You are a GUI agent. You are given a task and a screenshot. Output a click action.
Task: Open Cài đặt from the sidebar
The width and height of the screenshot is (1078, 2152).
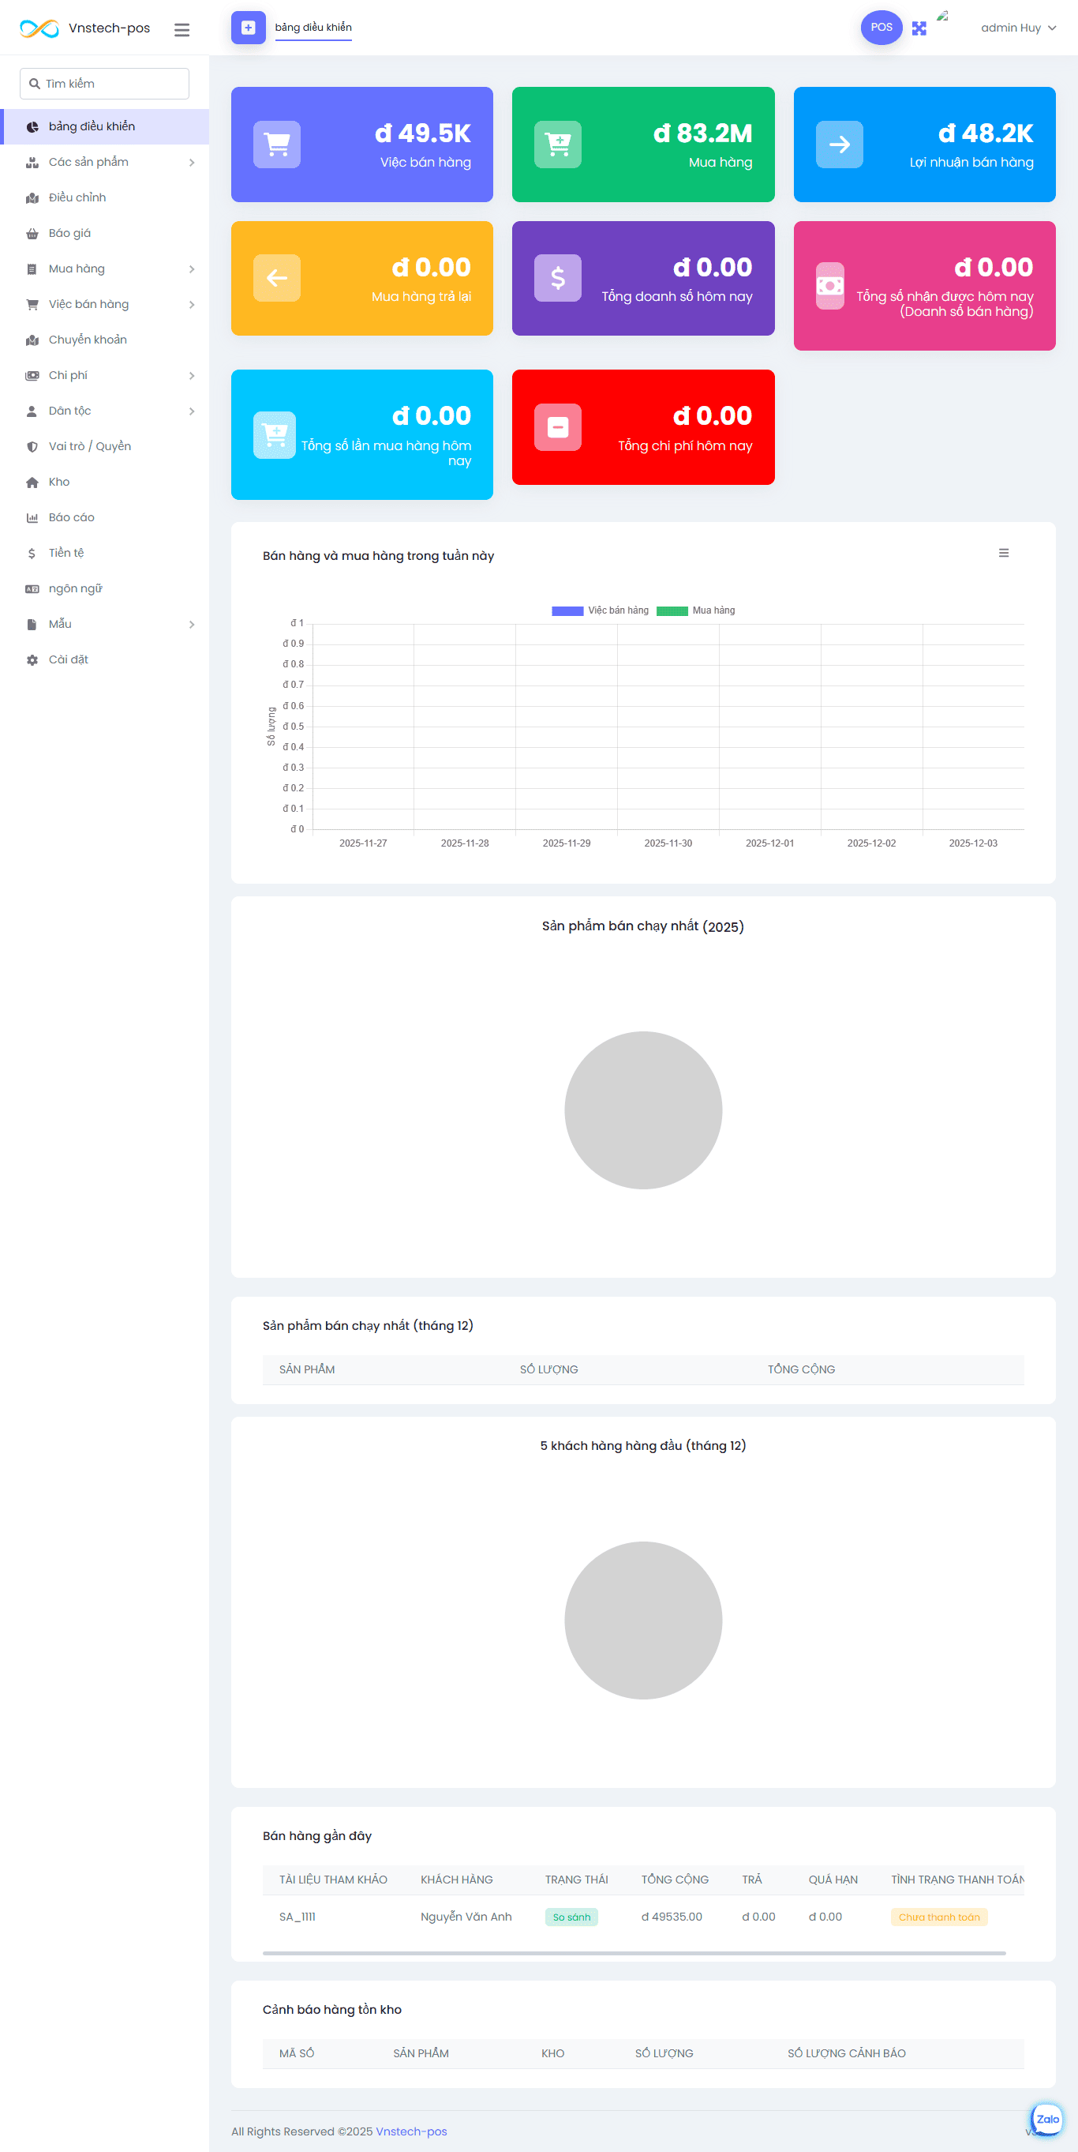pos(69,659)
